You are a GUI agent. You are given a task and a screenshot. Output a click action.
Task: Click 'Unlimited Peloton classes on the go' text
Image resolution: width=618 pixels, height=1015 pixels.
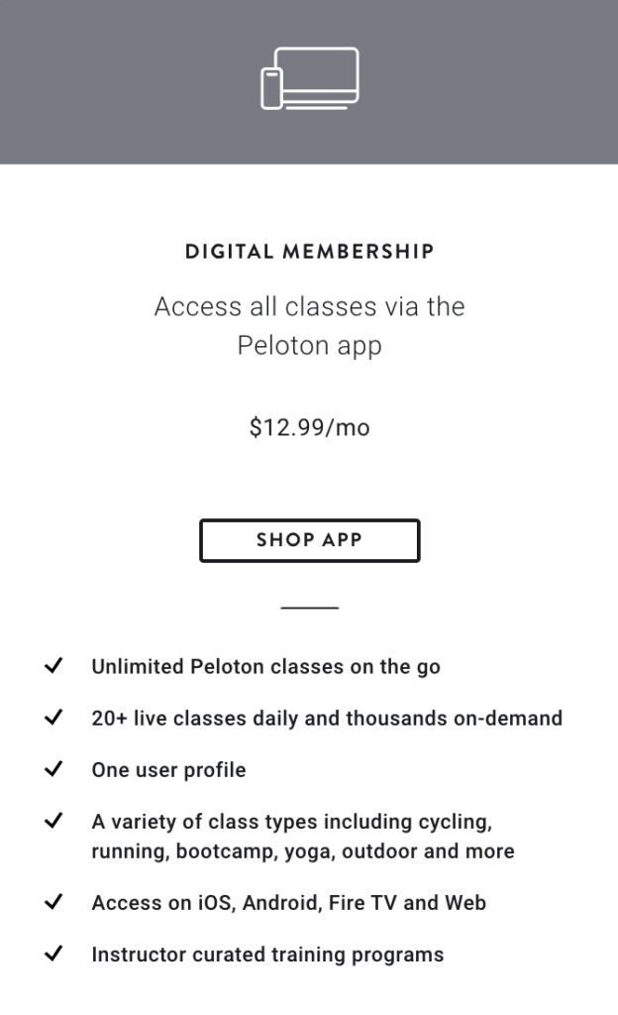(x=265, y=667)
